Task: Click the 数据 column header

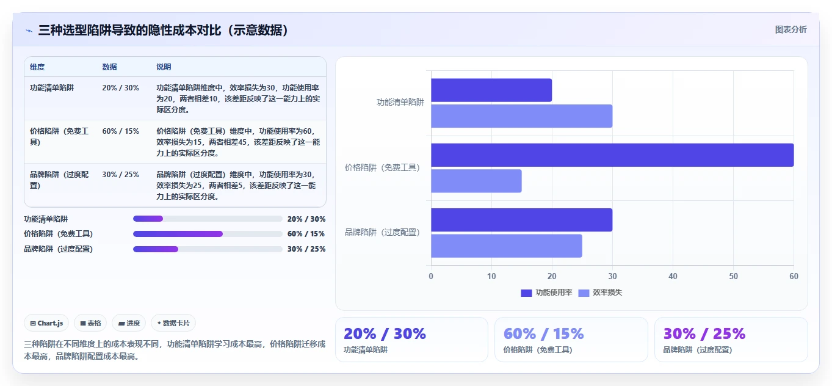Action: pyautogui.click(x=110, y=67)
